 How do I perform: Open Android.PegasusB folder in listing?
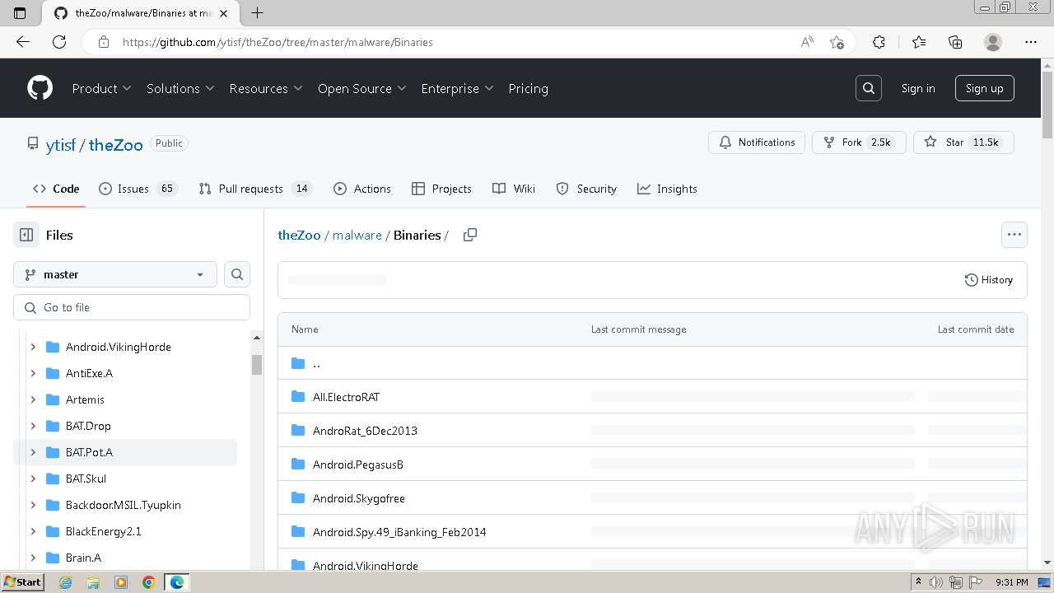click(358, 465)
